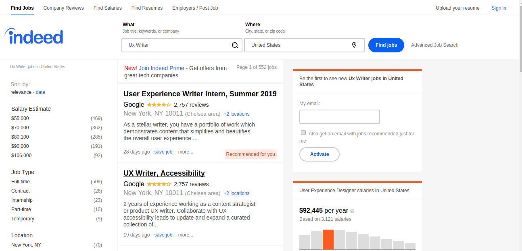The image size is (522, 251).
Task: Click the location pin icon in Where field
Action: pyautogui.click(x=354, y=45)
